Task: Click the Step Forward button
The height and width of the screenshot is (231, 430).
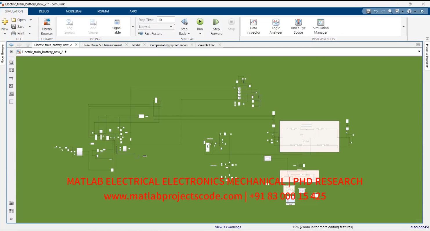Action: coord(216,26)
